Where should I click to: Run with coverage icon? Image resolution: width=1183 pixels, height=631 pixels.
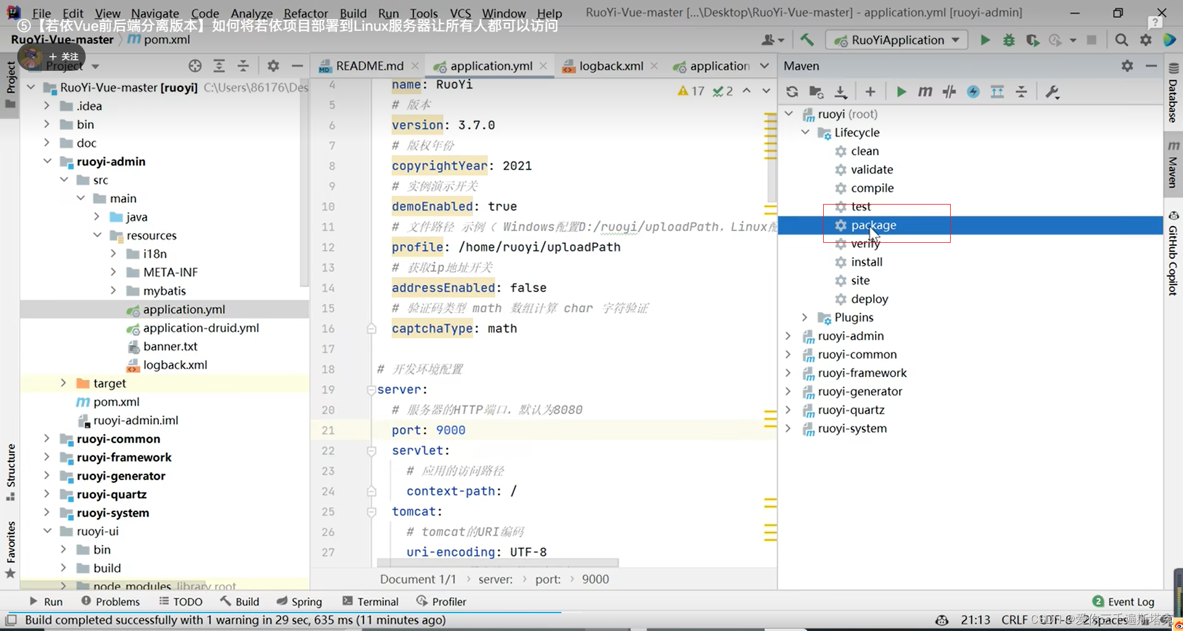pyautogui.click(x=1033, y=40)
